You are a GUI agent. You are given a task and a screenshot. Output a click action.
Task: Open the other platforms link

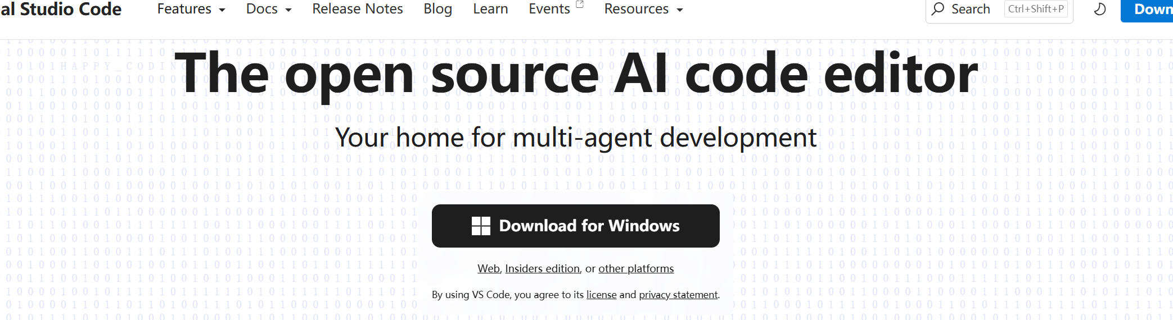[636, 268]
